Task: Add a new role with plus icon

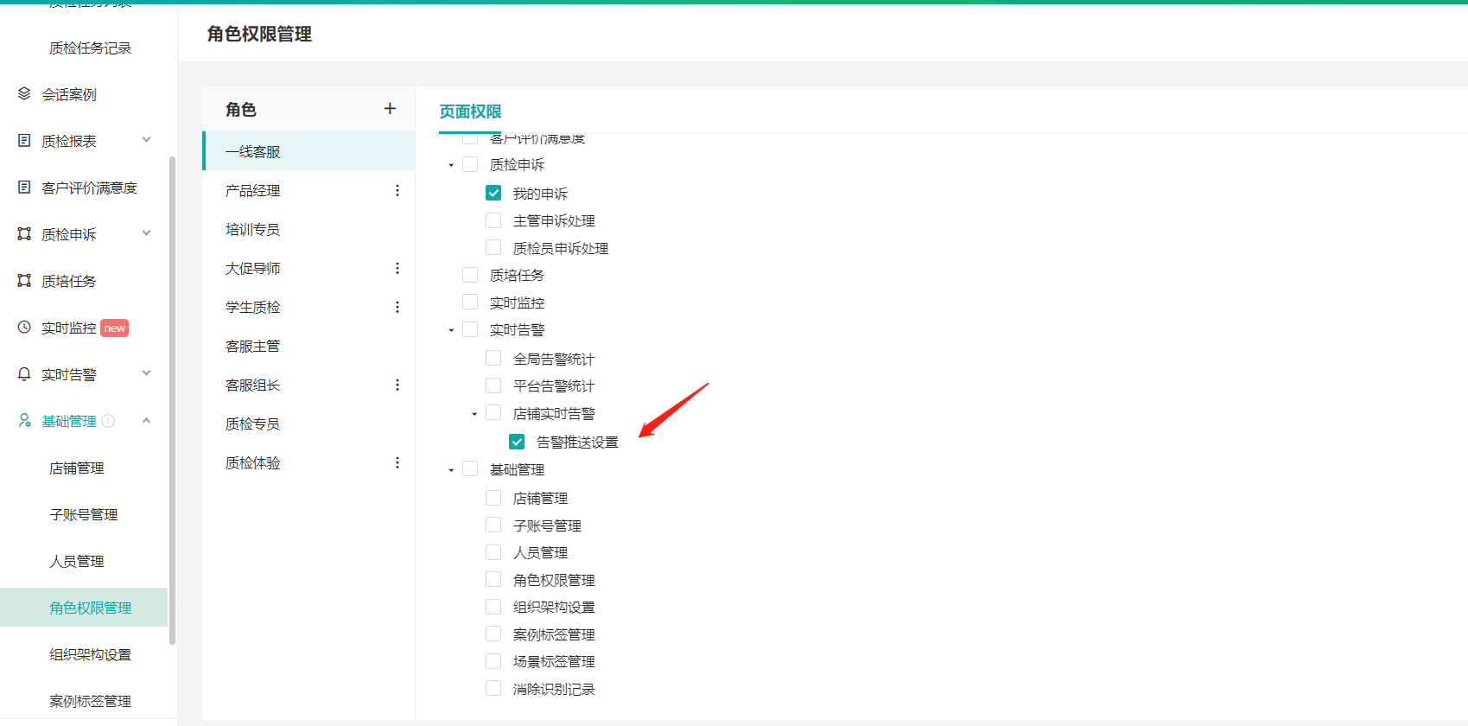Action: point(390,108)
